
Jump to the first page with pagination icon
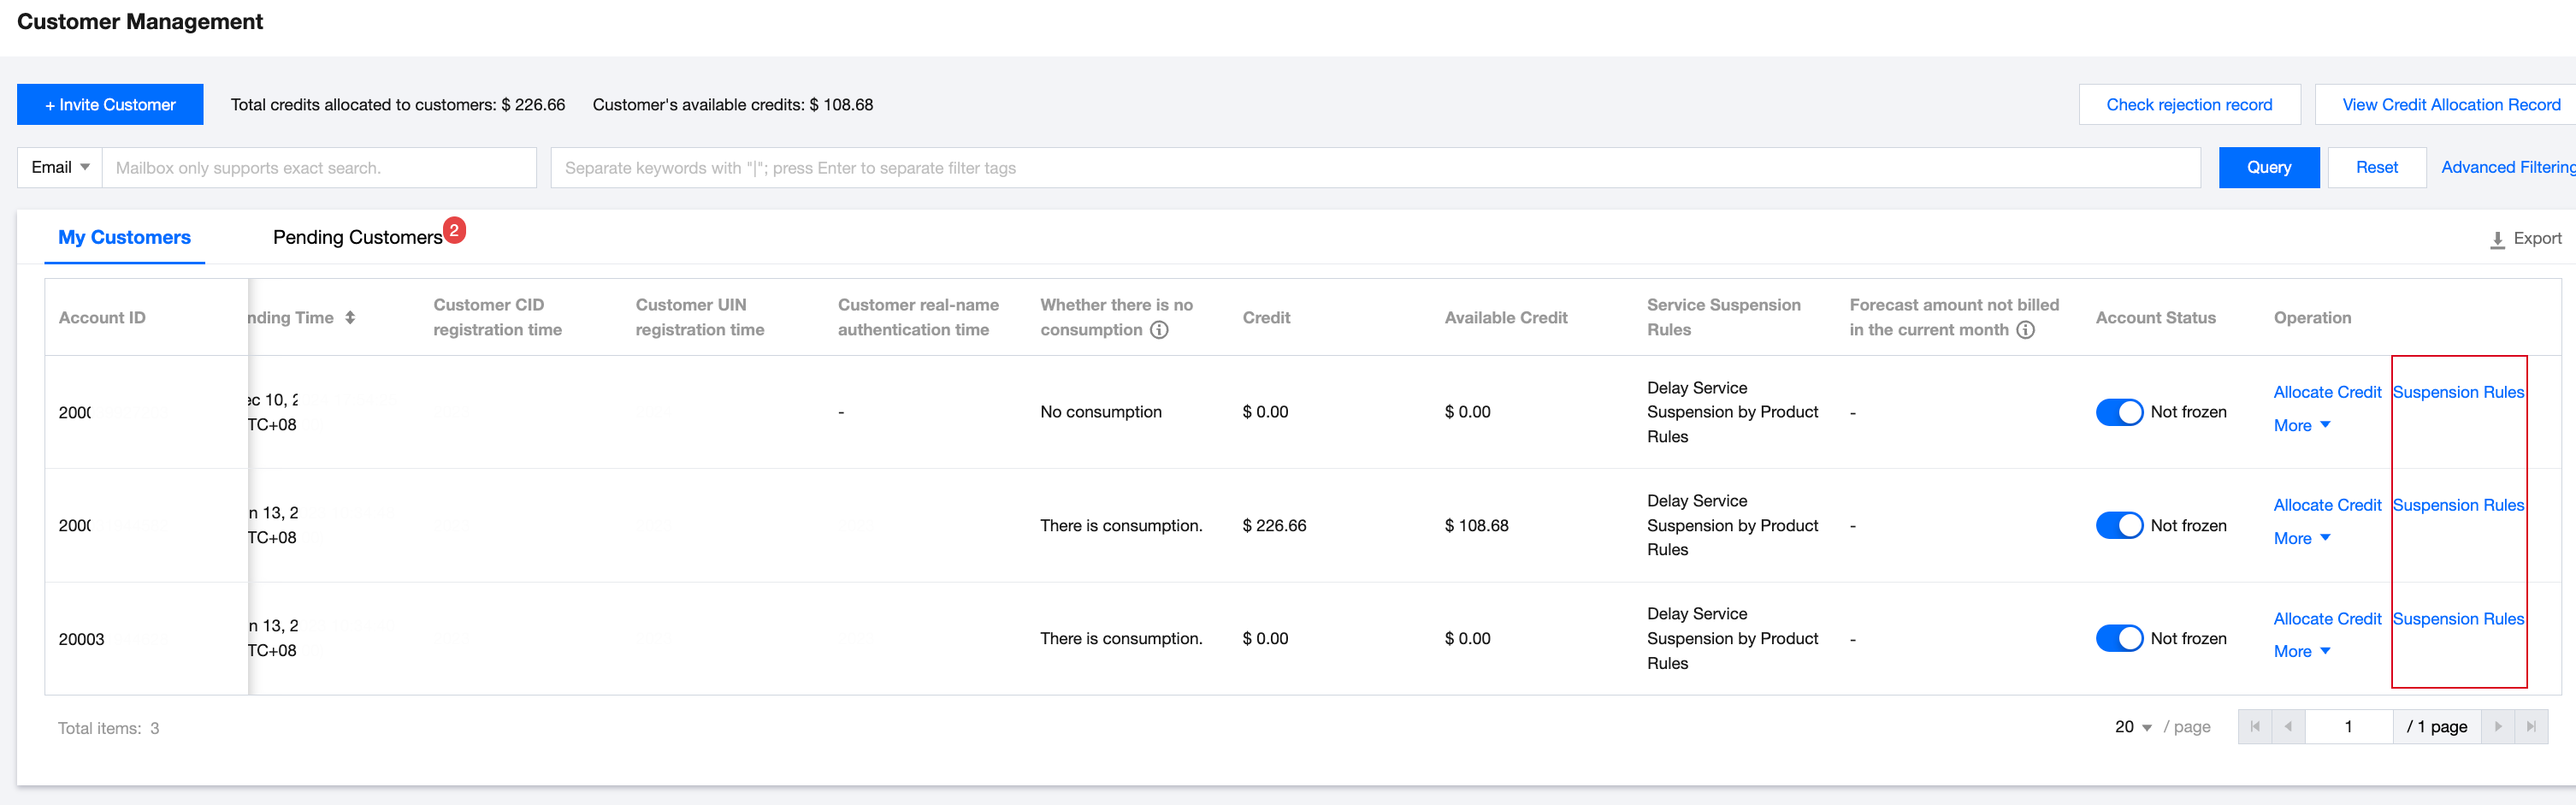2255,727
